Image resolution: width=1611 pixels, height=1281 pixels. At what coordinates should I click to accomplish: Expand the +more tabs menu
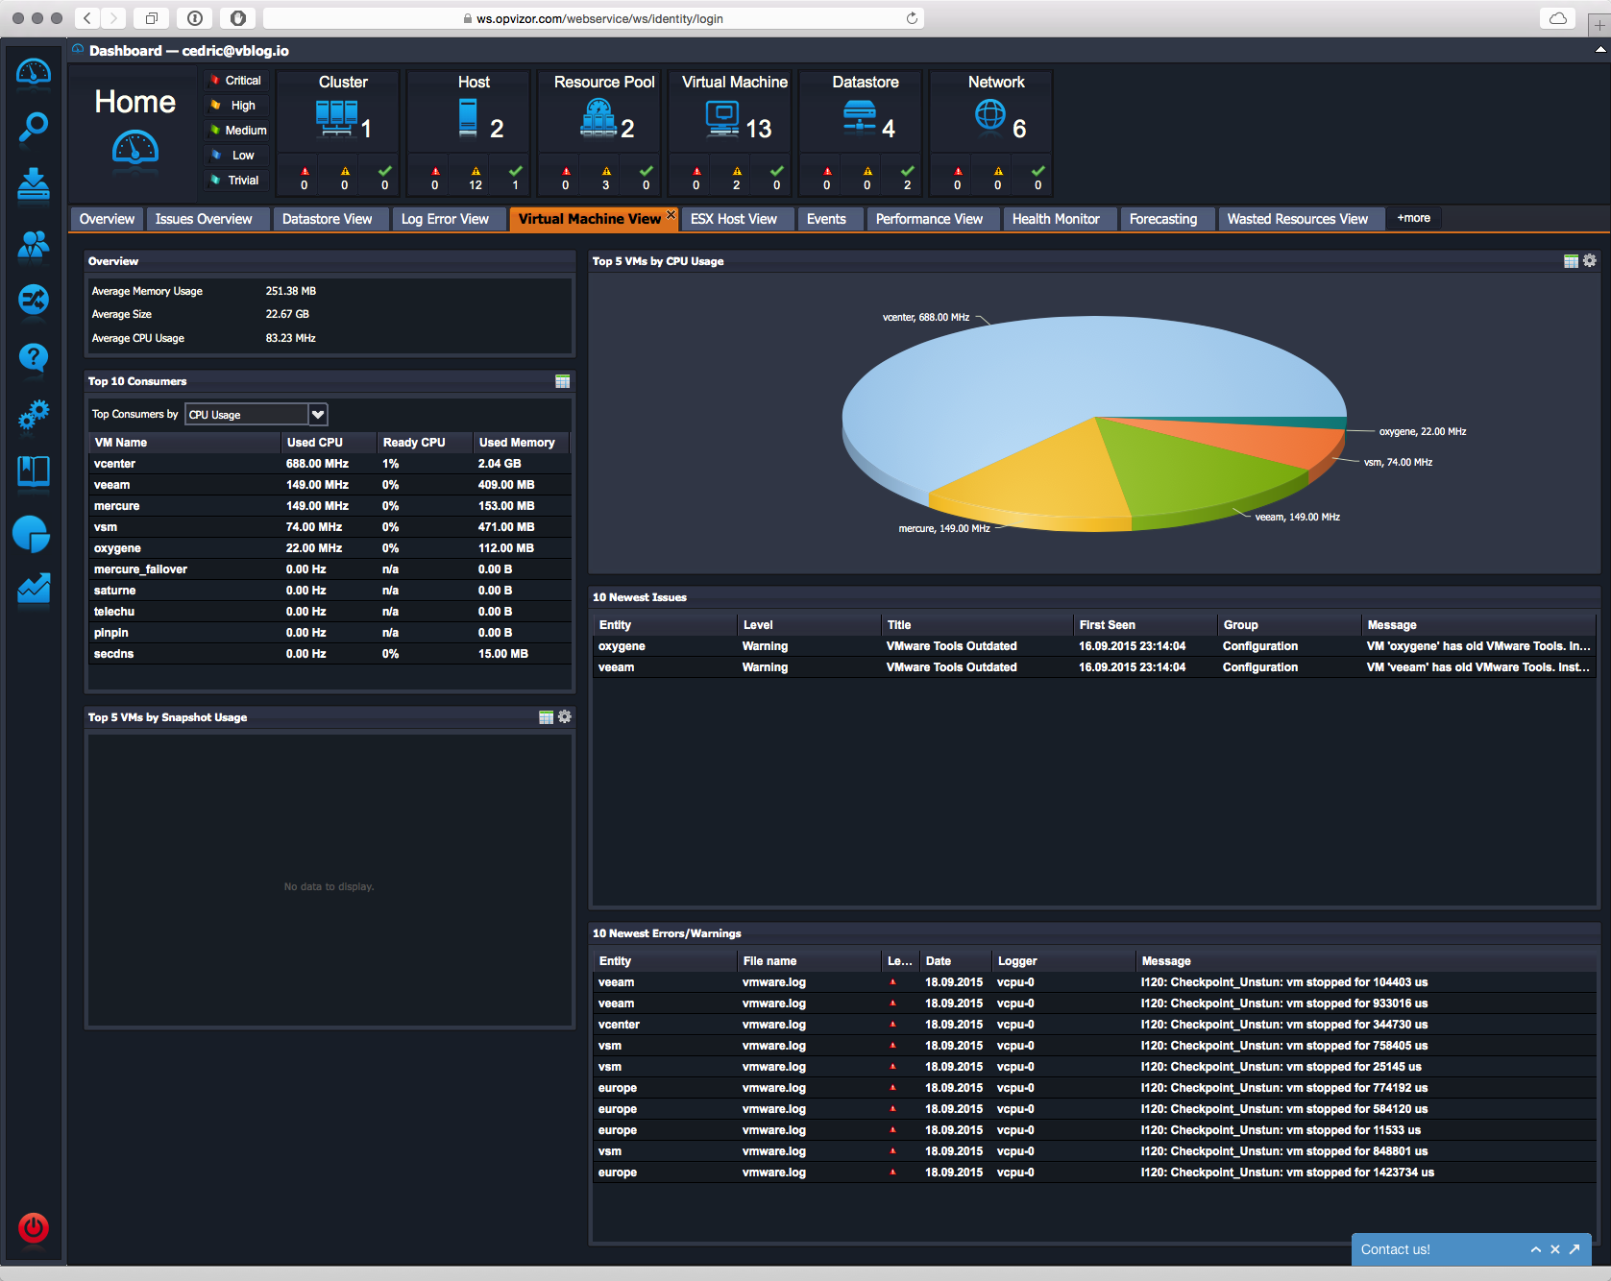point(1413,219)
